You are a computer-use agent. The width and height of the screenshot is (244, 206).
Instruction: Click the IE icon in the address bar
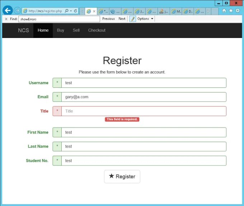click(x=25, y=11)
